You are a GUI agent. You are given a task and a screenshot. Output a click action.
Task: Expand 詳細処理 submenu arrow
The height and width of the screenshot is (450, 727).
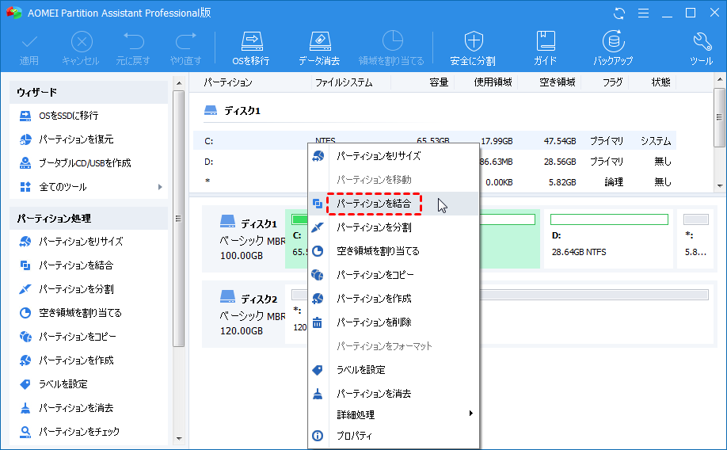[470, 414]
